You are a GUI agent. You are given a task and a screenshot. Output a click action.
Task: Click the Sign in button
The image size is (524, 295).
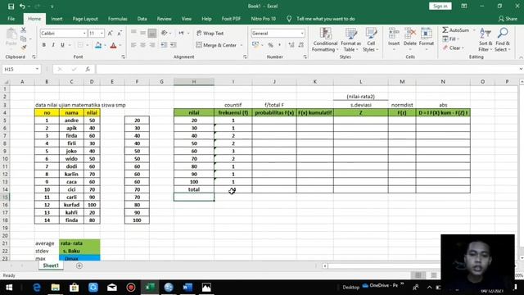tap(440, 6)
